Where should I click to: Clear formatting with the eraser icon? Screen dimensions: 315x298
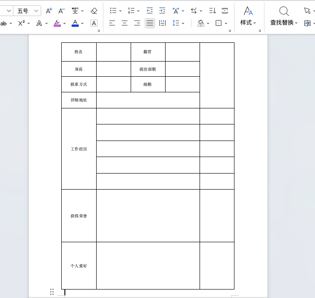click(94, 11)
